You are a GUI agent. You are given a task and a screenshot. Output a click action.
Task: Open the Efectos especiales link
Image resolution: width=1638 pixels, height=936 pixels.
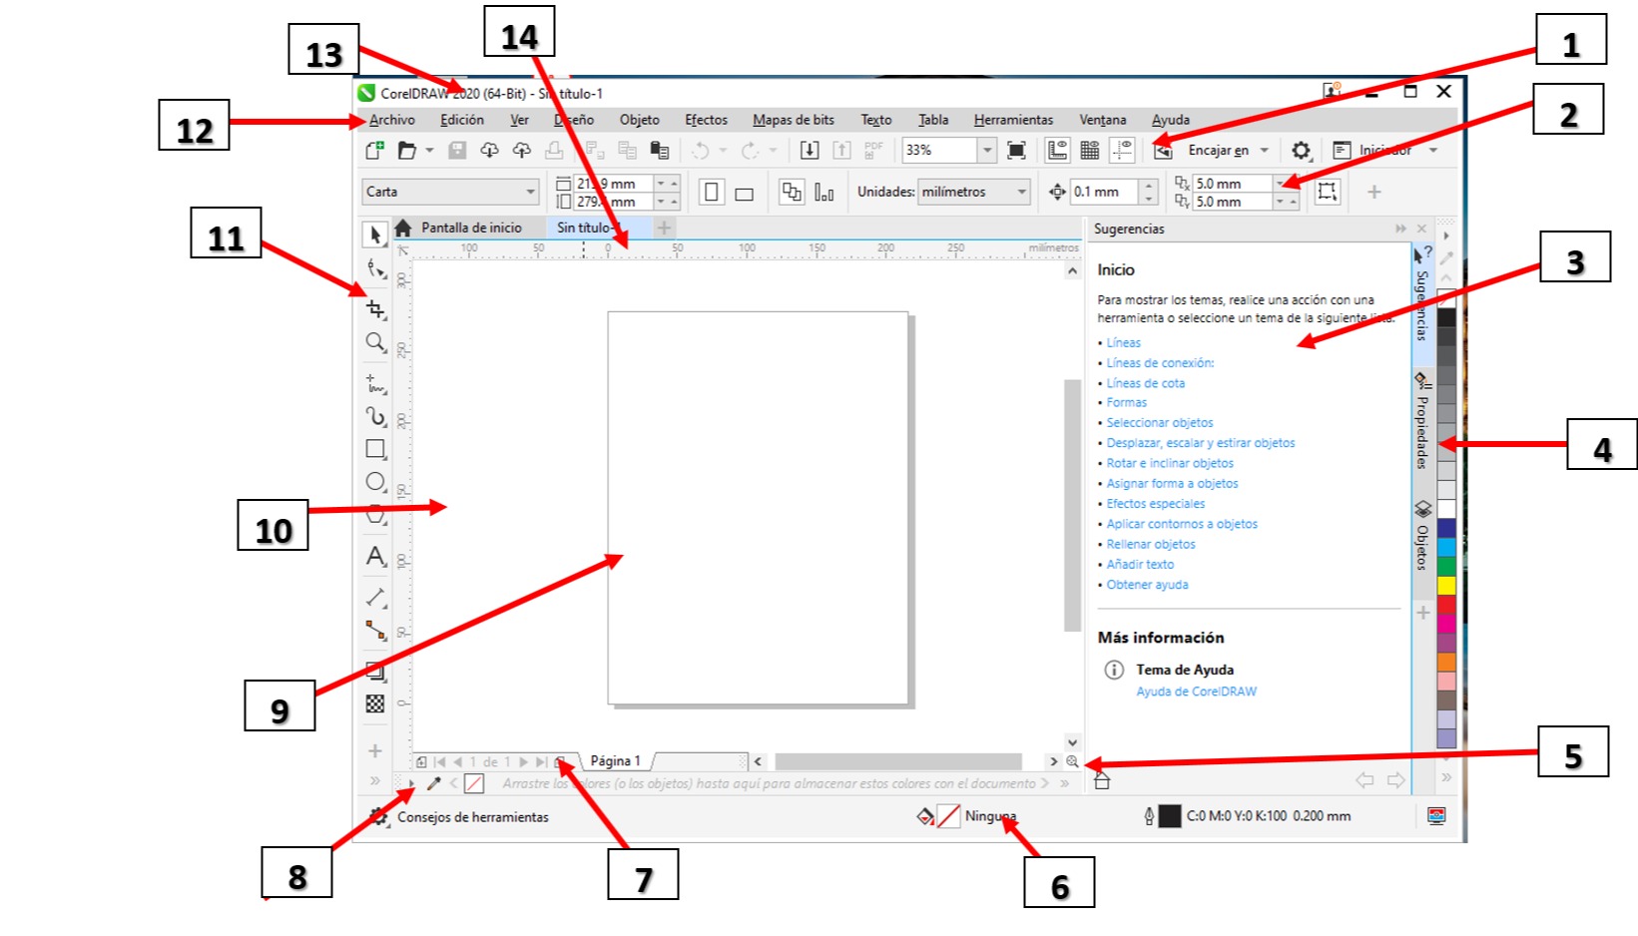1156,504
